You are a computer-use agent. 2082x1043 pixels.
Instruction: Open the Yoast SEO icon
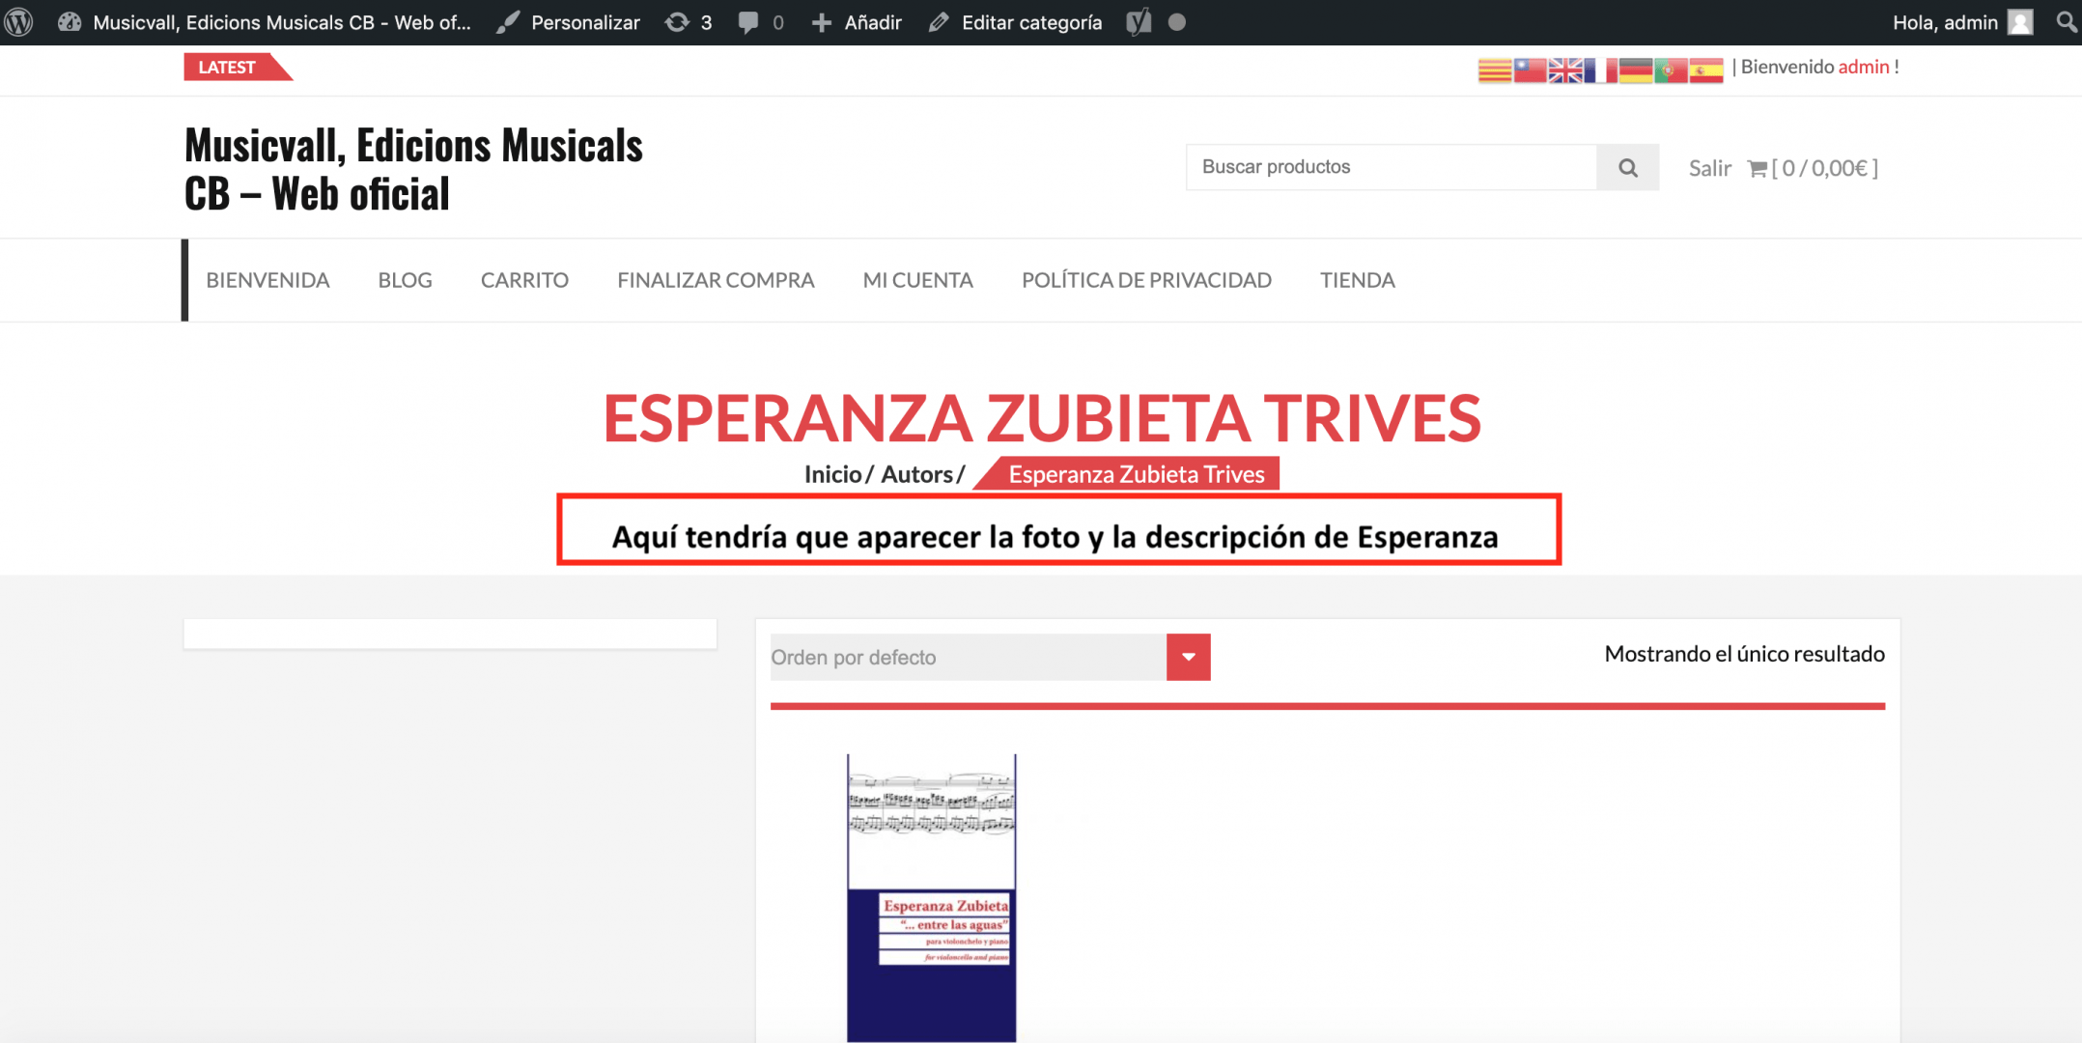1139,22
